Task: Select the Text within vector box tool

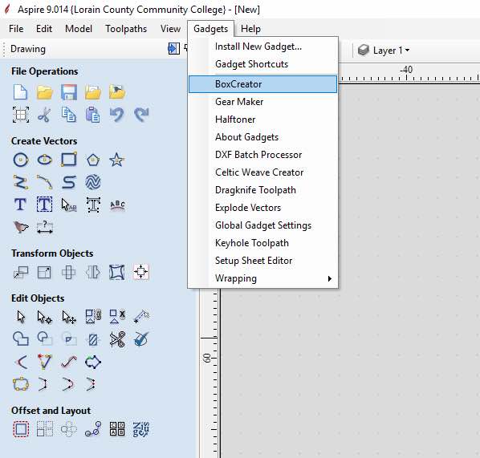Action: [44, 205]
